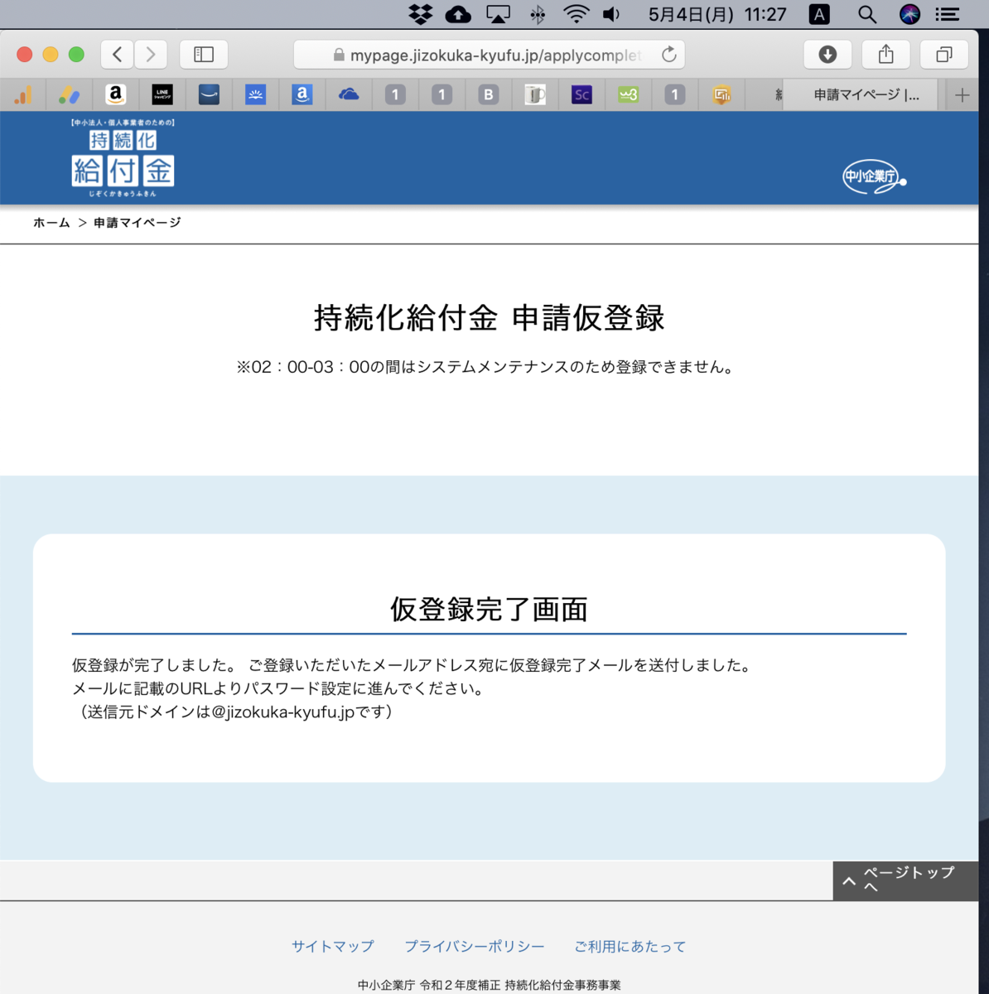Click the メールに記載のURL instruction line
The width and height of the screenshot is (989, 994).
point(279,688)
